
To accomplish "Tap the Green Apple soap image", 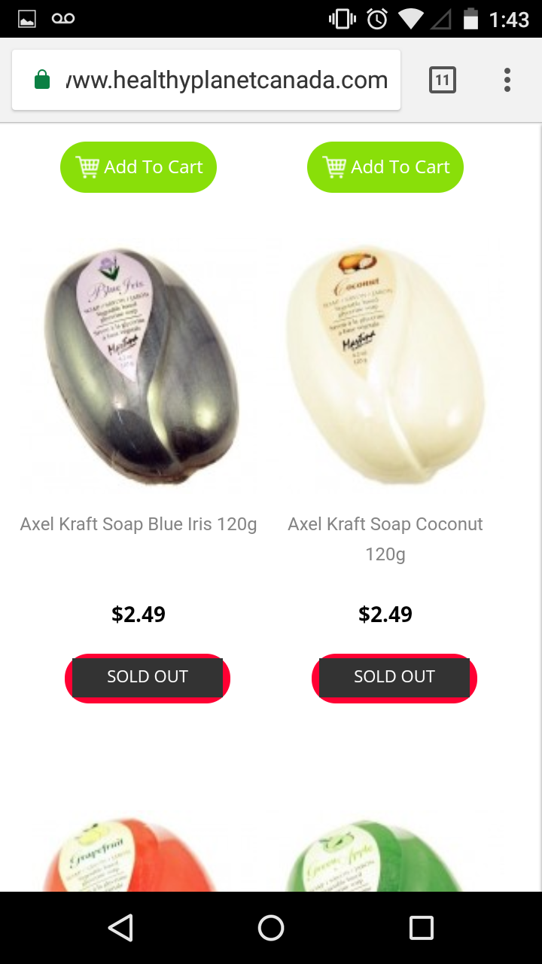I will [x=375, y=855].
